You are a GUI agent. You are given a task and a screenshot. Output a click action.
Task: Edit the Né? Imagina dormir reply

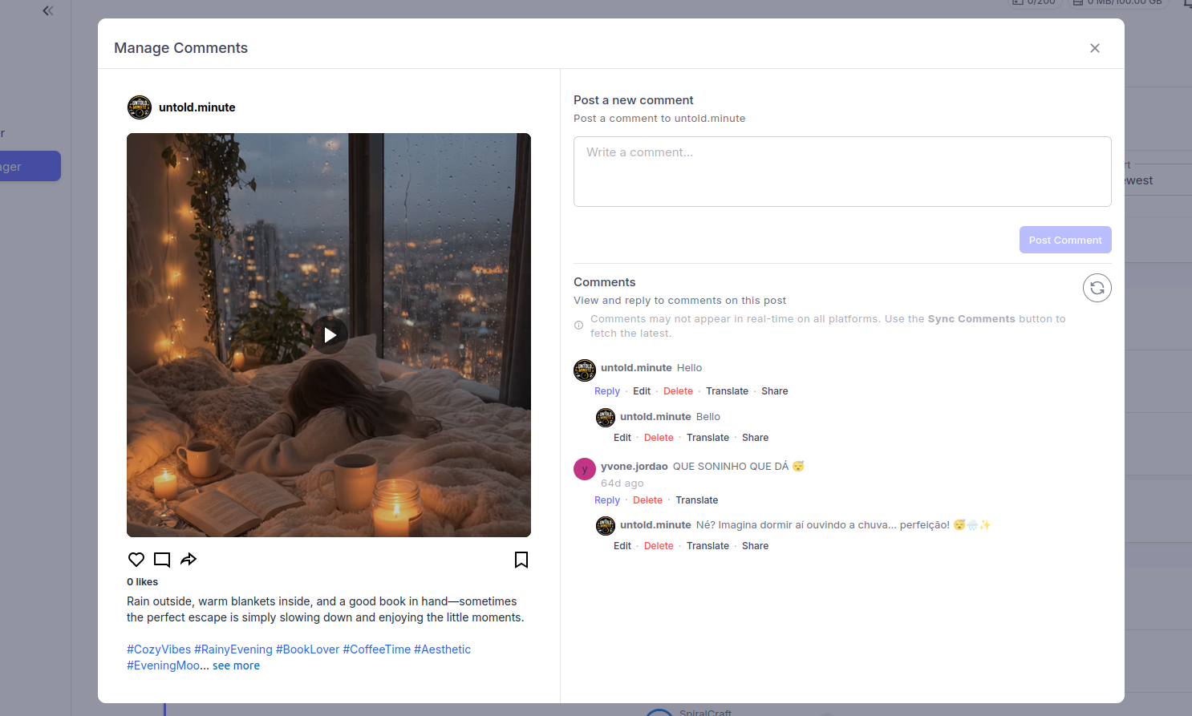(x=622, y=546)
